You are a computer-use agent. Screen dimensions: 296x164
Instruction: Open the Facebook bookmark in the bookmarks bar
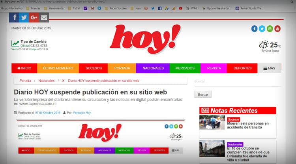160,8
